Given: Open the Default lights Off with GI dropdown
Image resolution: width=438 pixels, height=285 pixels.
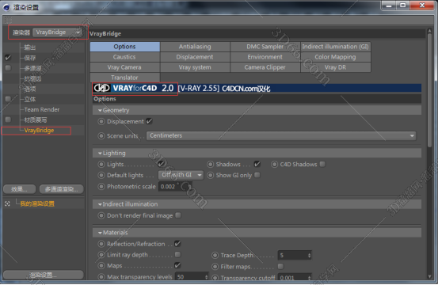Looking at the screenshot, I should [181, 175].
